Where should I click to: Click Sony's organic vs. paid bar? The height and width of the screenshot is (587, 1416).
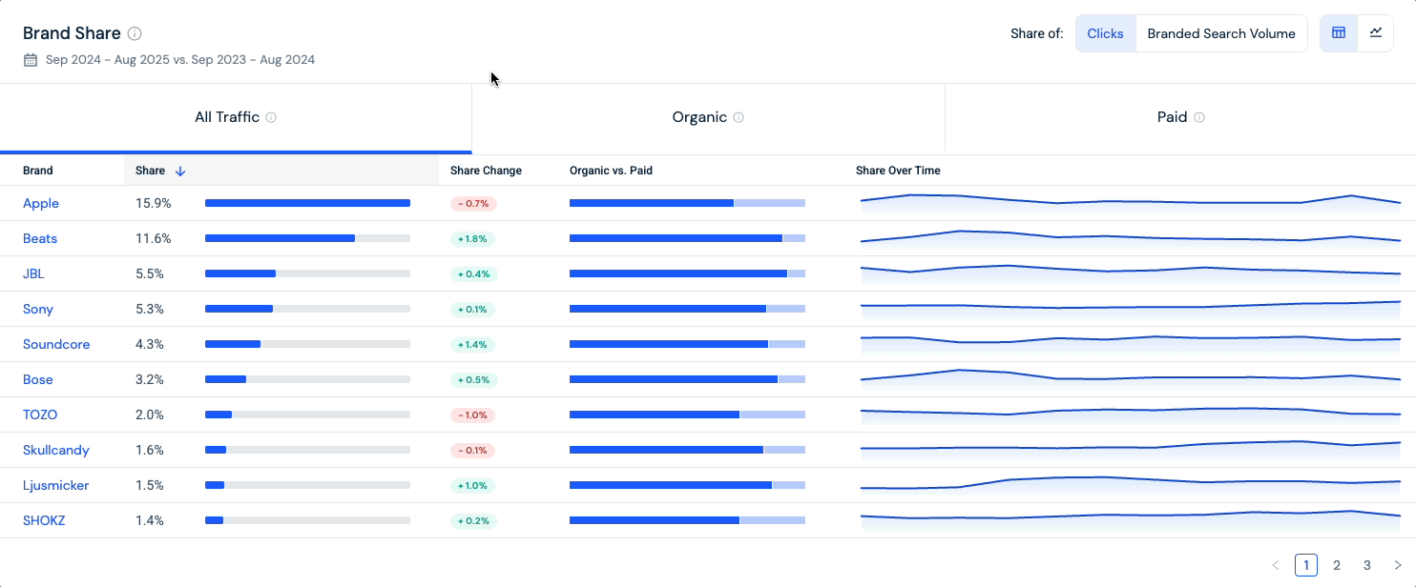tap(687, 309)
